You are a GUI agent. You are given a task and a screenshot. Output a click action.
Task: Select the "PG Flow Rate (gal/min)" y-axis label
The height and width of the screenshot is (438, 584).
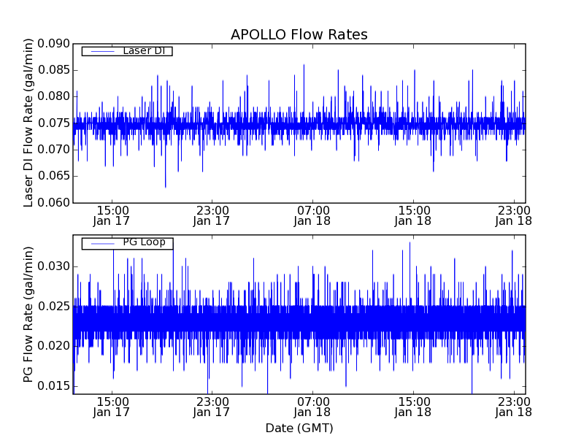coord(29,314)
